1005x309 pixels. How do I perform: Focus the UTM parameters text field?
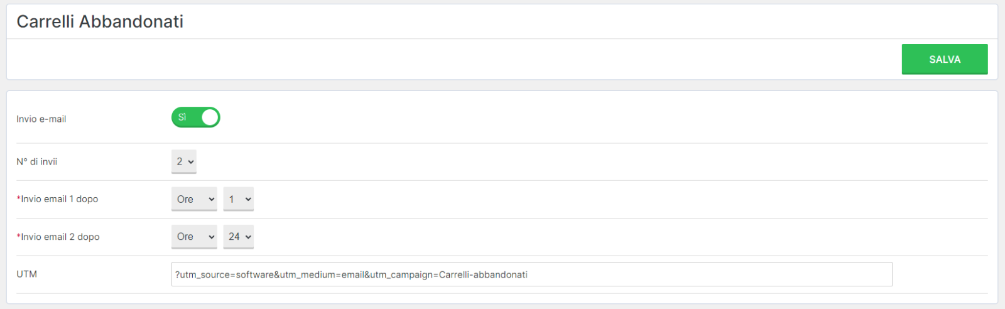(532, 274)
